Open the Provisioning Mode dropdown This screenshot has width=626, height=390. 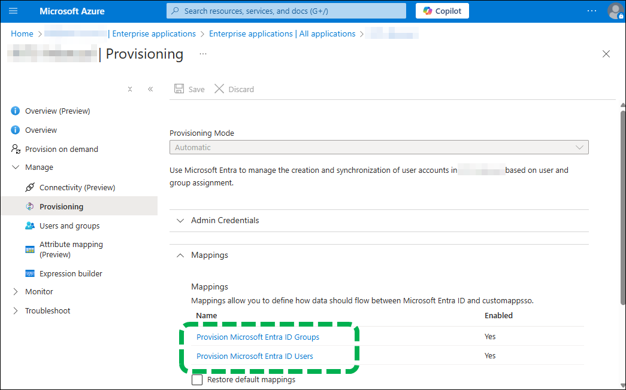[x=379, y=147]
